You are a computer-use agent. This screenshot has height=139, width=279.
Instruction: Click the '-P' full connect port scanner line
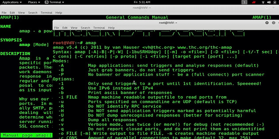coord(161,74)
